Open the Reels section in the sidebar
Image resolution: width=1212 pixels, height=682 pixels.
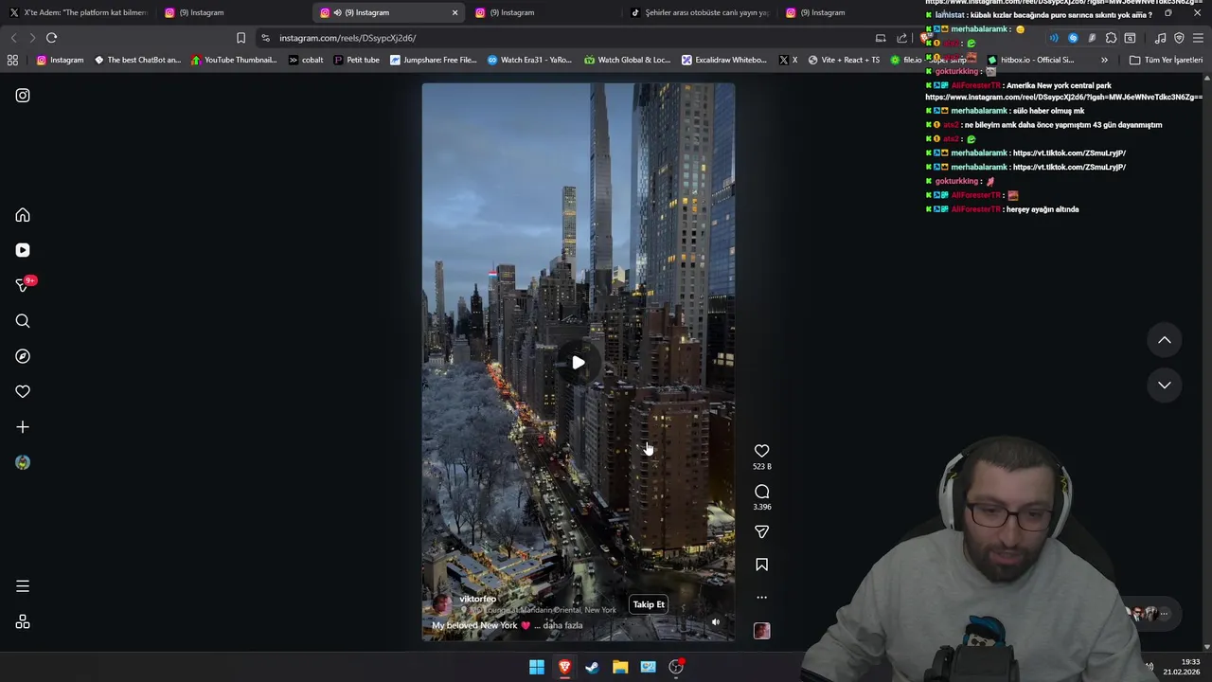(x=23, y=250)
